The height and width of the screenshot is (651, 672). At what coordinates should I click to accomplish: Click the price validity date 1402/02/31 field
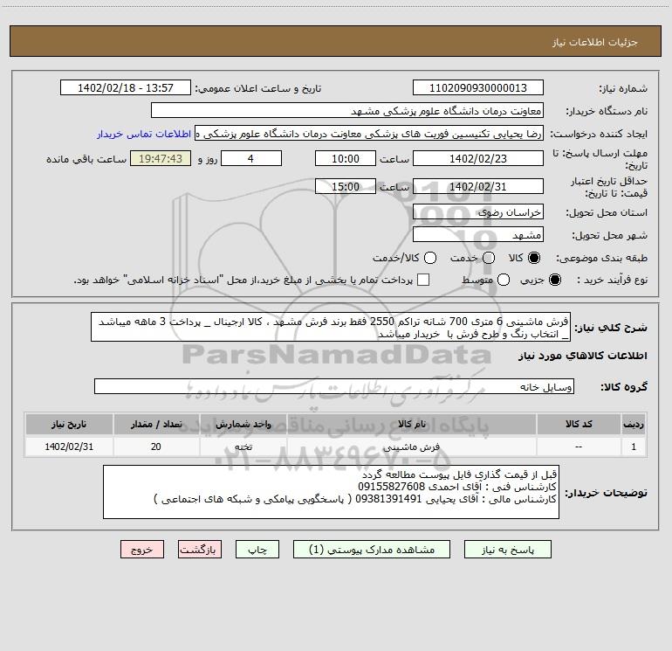tap(478, 187)
